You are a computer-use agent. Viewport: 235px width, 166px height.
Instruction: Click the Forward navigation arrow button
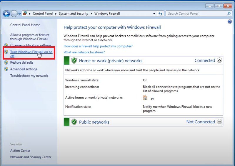(14, 14)
